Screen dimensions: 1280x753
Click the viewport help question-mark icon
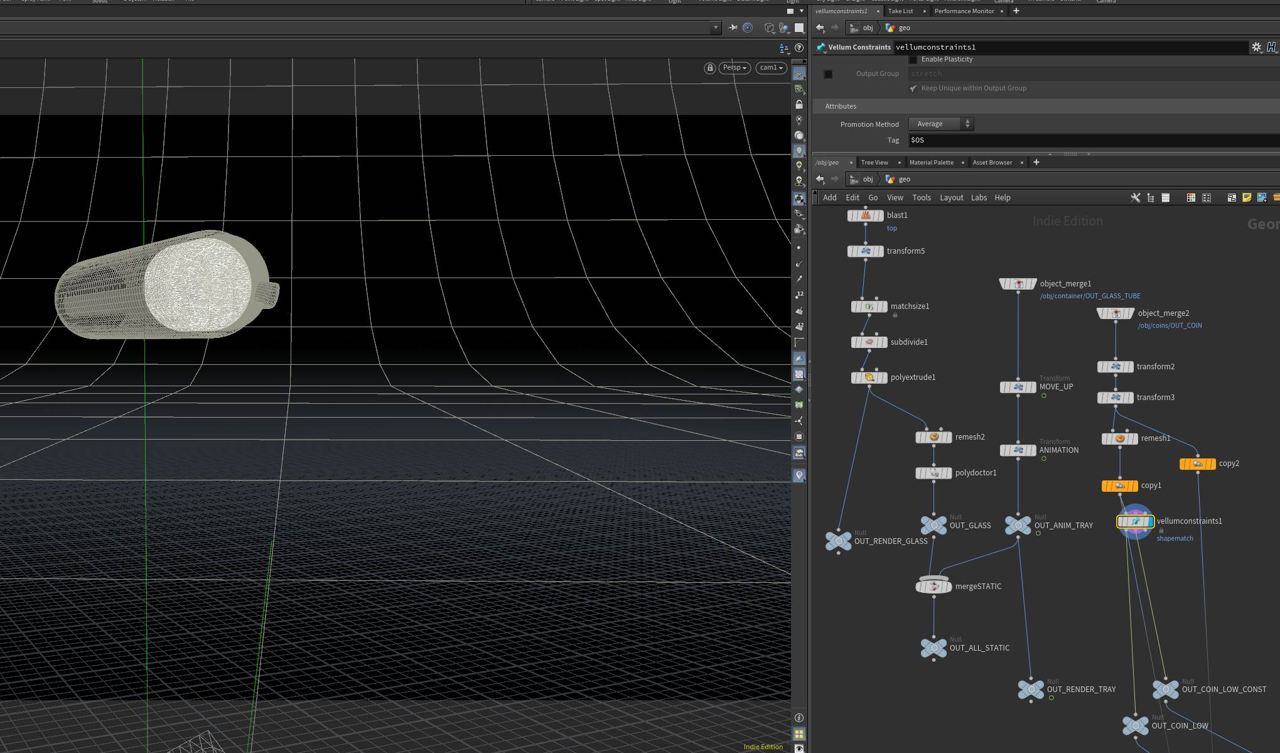click(x=799, y=48)
